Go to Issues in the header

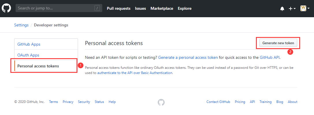click(x=140, y=9)
